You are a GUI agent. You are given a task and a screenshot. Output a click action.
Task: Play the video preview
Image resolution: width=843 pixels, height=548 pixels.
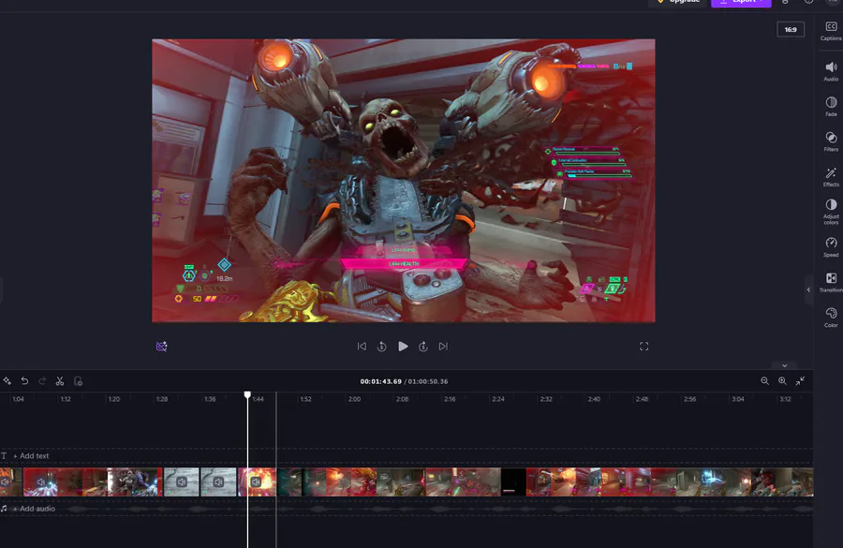pyautogui.click(x=403, y=347)
